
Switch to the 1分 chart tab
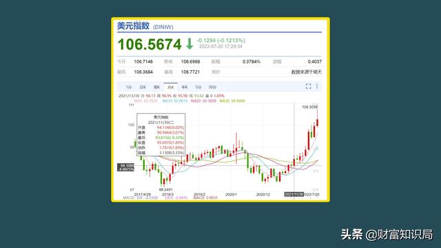(129, 87)
